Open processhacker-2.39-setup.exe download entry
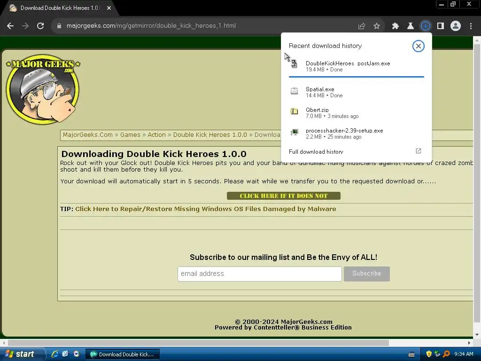Viewport: 481px width, 361px height. tap(356, 133)
